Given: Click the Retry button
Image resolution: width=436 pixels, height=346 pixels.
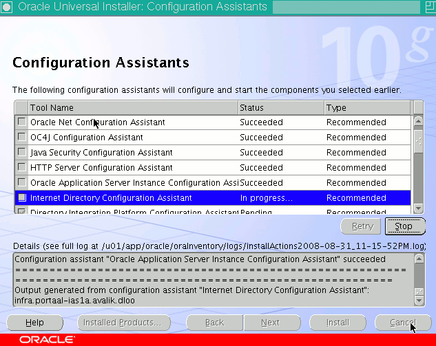Looking at the screenshot, I should tap(361, 226).
